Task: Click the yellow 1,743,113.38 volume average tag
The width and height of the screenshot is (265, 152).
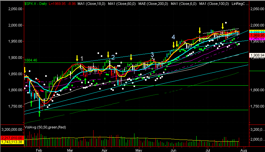Action: coord(12,142)
